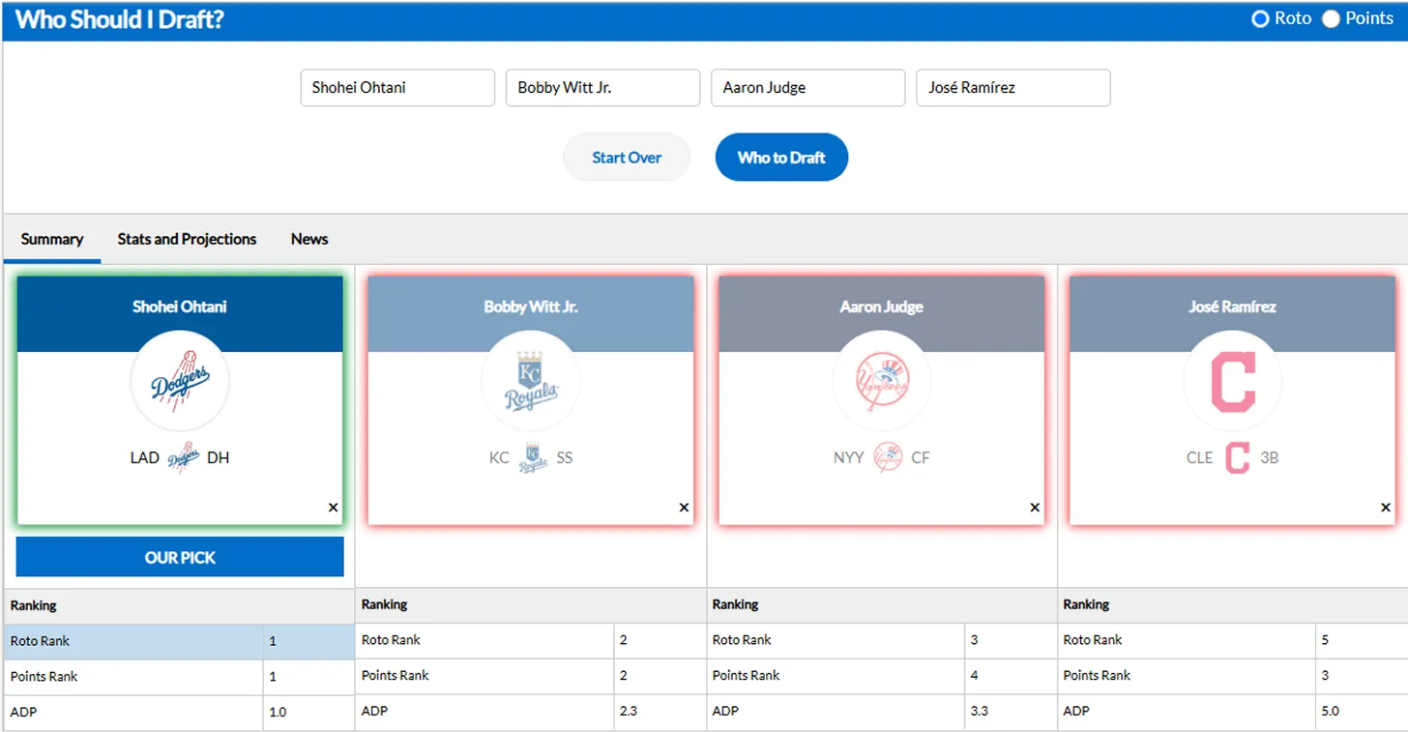The height and width of the screenshot is (732, 1408).
Task: Remove Aaron Judge card using X icon
Action: click(1035, 508)
